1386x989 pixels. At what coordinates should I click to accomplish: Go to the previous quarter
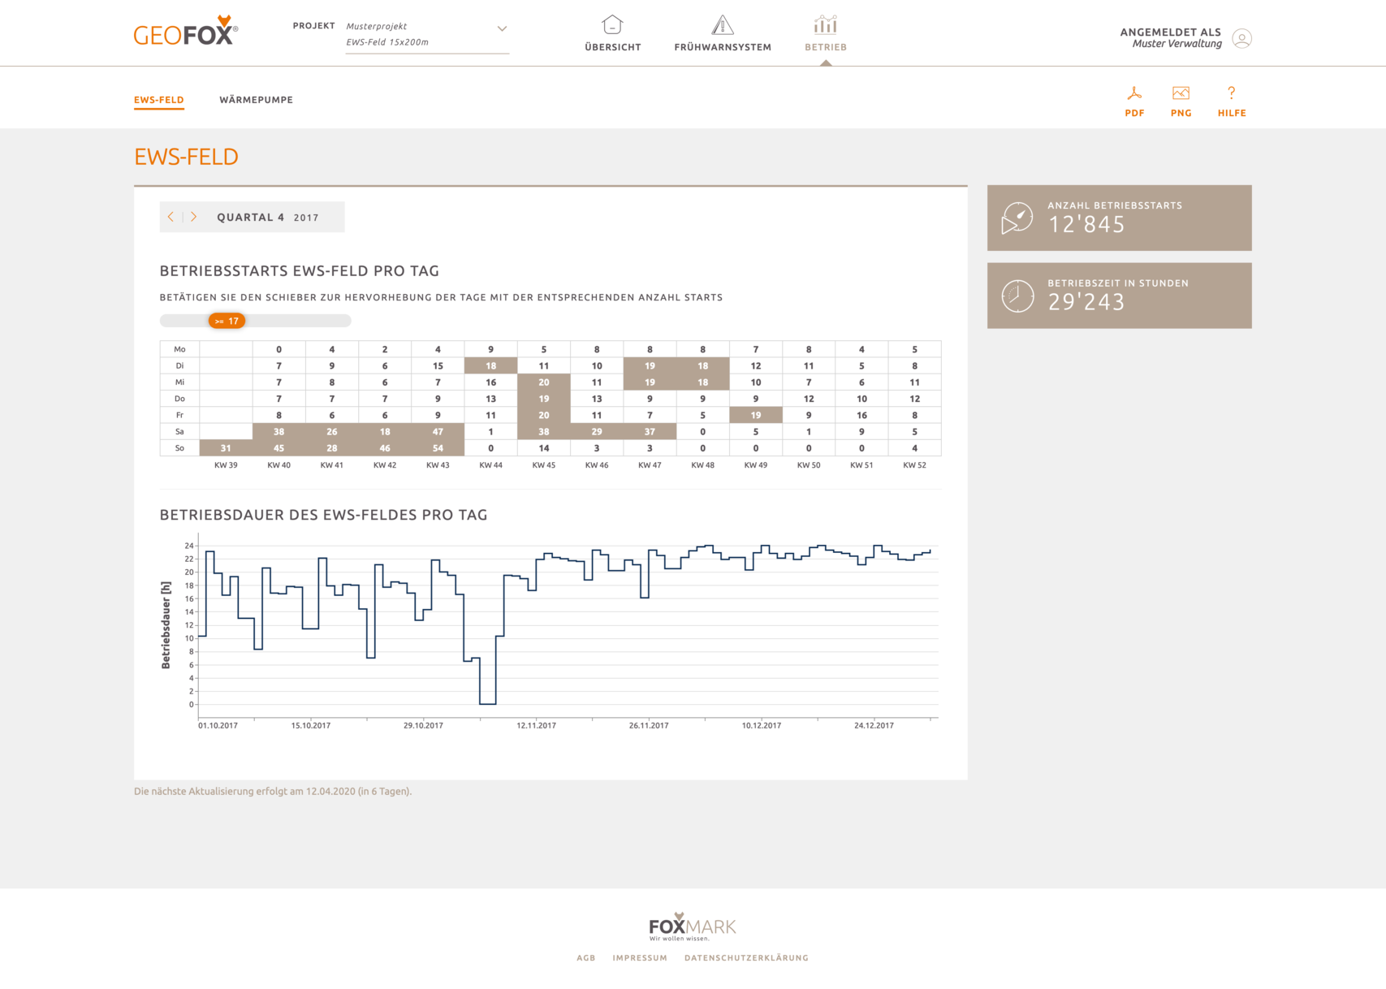click(171, 217)
